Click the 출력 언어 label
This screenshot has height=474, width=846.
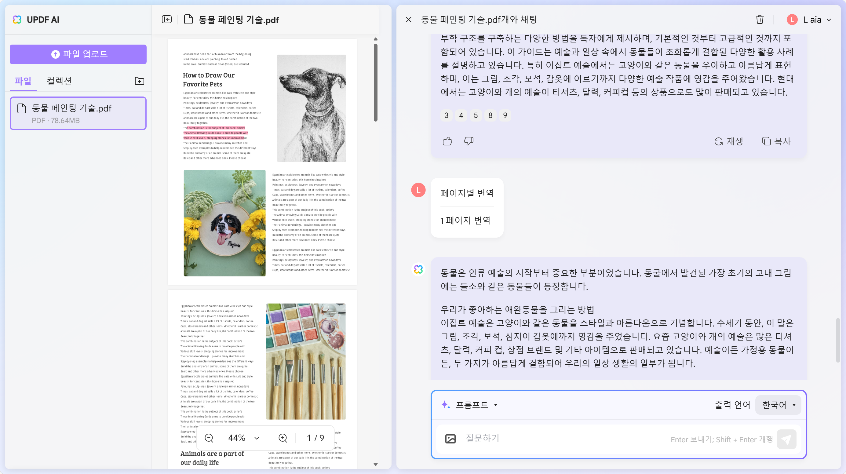point(732,405)
